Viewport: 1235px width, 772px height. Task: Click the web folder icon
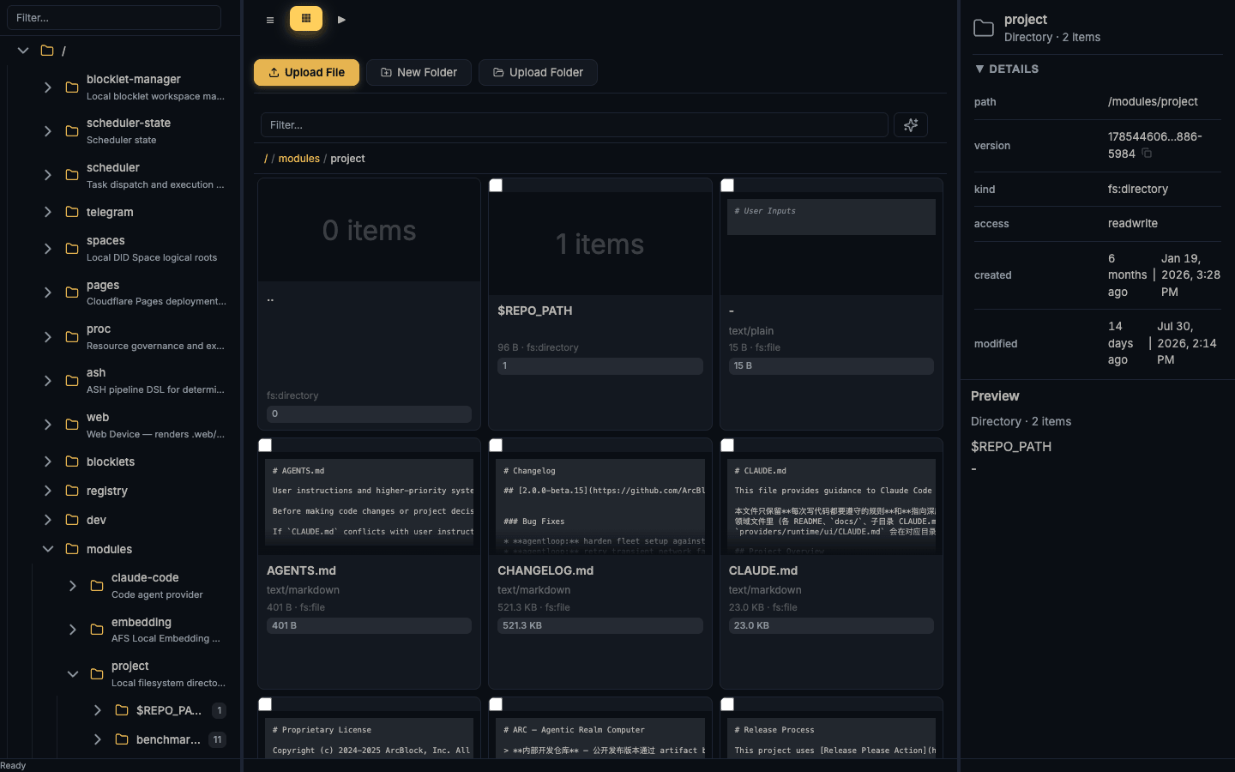72,425
